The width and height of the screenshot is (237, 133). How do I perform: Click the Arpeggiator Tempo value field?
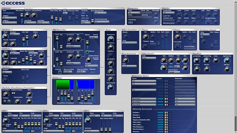(130, 22)
